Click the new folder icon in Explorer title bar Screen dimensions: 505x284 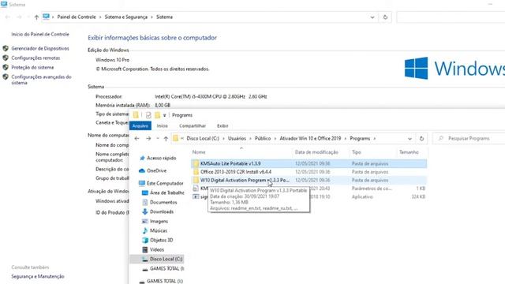click(157, 115)
